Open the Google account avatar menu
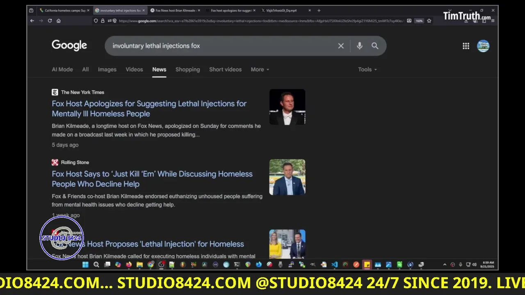This screenshot has width=525, height=295. pyautogui.click(x=483, y=46)
